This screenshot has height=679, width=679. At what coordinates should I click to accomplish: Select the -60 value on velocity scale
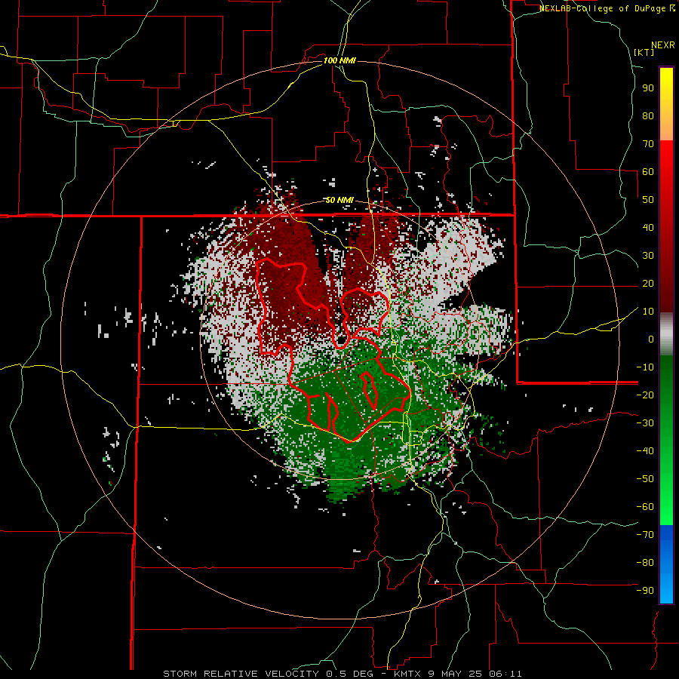(645, 507)
